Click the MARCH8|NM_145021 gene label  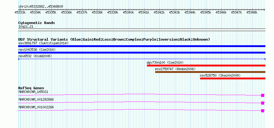tap(33, 92)
